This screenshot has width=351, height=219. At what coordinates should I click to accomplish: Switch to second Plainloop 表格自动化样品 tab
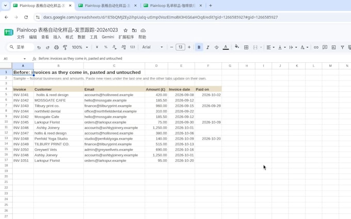click(107, 6)
